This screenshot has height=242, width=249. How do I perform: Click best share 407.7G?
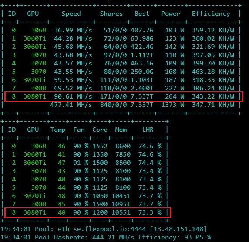pos(142,30)
